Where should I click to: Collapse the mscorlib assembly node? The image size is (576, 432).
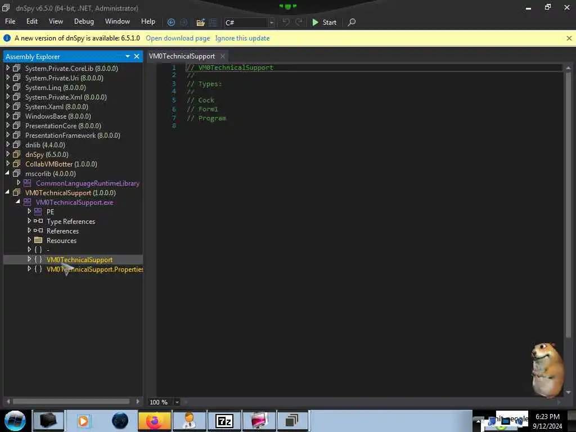click(7, 173)
